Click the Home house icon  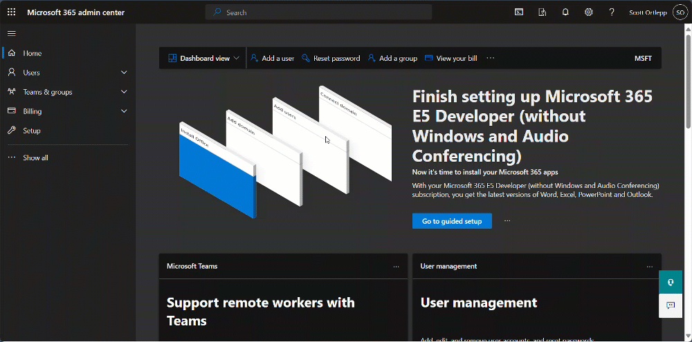tap(12, 53)
